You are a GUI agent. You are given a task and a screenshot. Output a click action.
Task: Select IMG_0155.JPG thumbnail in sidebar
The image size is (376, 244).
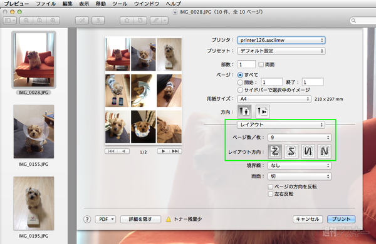pos(34,131)
